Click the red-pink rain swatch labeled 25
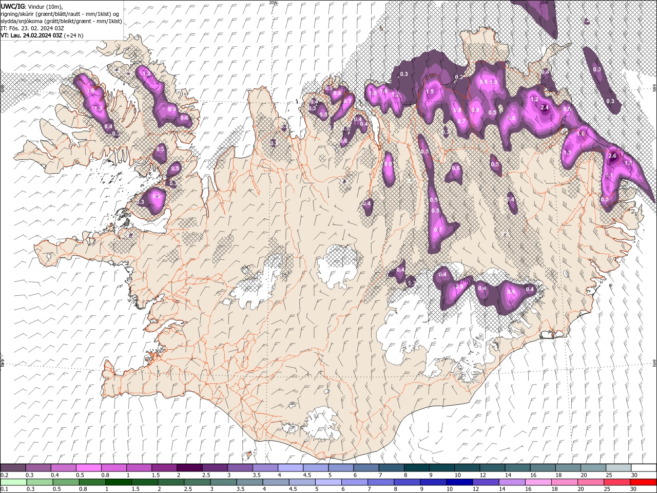This screenshot has width=657, height=493. (x=617, y=482)
